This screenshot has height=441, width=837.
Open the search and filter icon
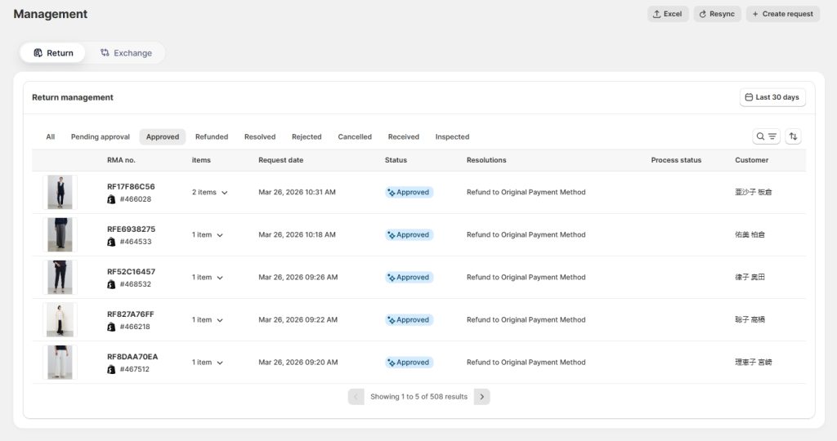point(766,136)
